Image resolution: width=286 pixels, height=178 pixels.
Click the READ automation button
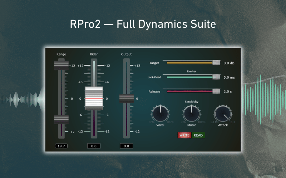(198, 135)
